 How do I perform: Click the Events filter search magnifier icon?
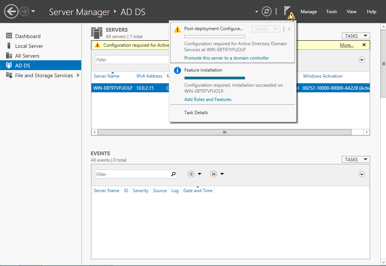tap(173, 174)
